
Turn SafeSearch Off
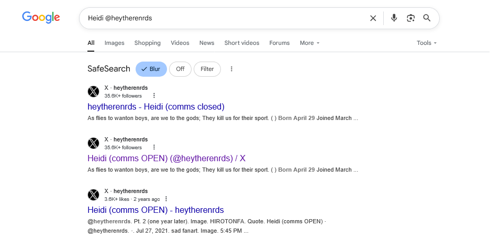click(x=180, y=69)
